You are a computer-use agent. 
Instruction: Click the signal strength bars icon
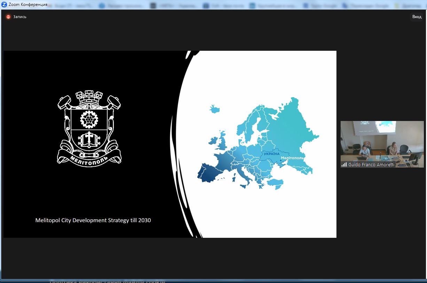tap(344, 165)
